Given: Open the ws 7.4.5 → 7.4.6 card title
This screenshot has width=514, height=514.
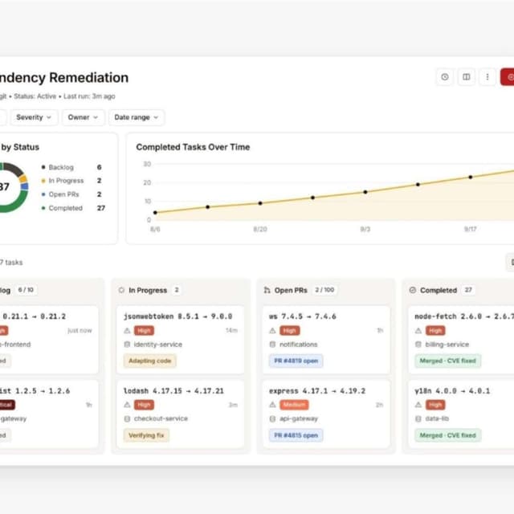Looking at the screenshot, I should [303, 316].
